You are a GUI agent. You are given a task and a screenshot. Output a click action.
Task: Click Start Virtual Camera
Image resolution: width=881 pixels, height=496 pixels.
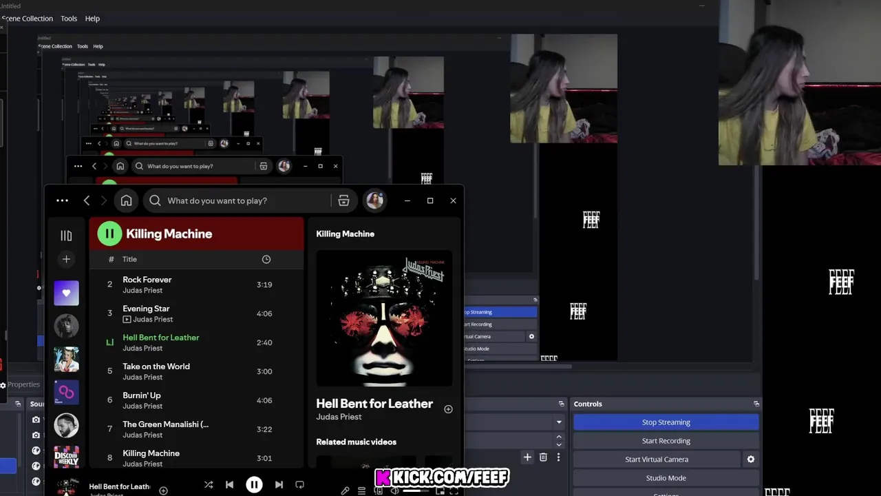pyautogui.click(x=657, y=459)
